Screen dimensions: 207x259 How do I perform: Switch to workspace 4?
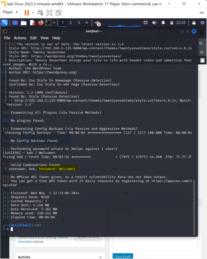click(86, 22)
